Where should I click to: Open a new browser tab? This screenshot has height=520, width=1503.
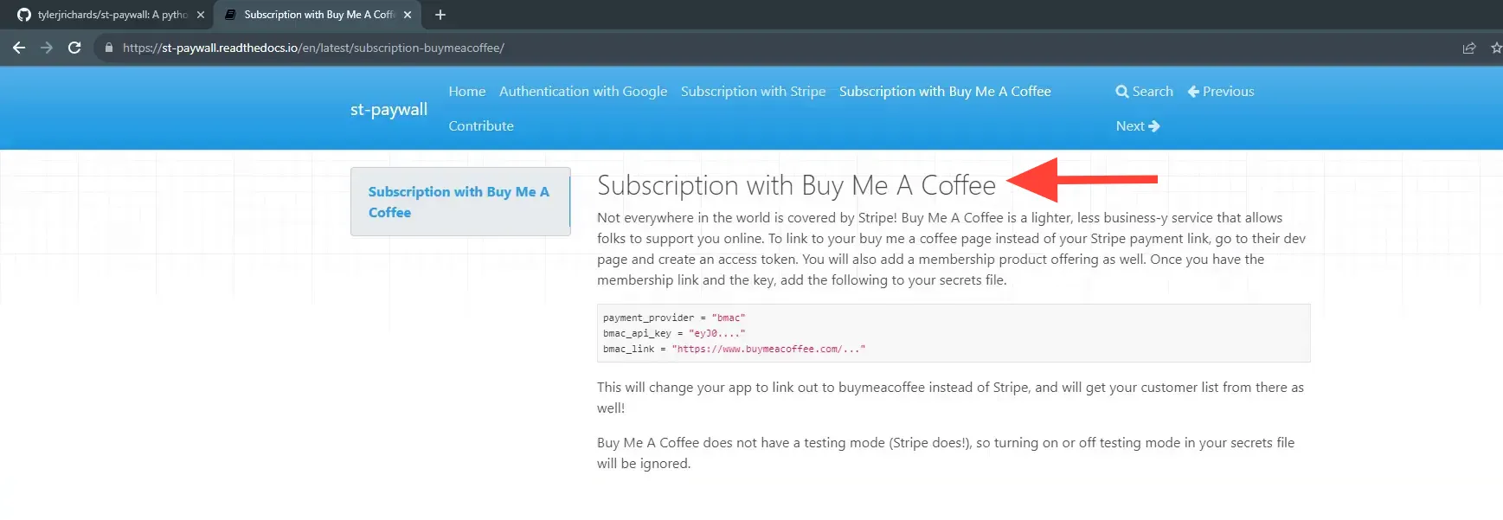click(440, 15)
